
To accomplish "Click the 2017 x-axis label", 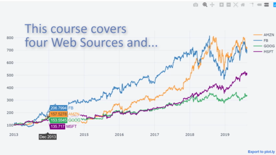I will point(154,135).
